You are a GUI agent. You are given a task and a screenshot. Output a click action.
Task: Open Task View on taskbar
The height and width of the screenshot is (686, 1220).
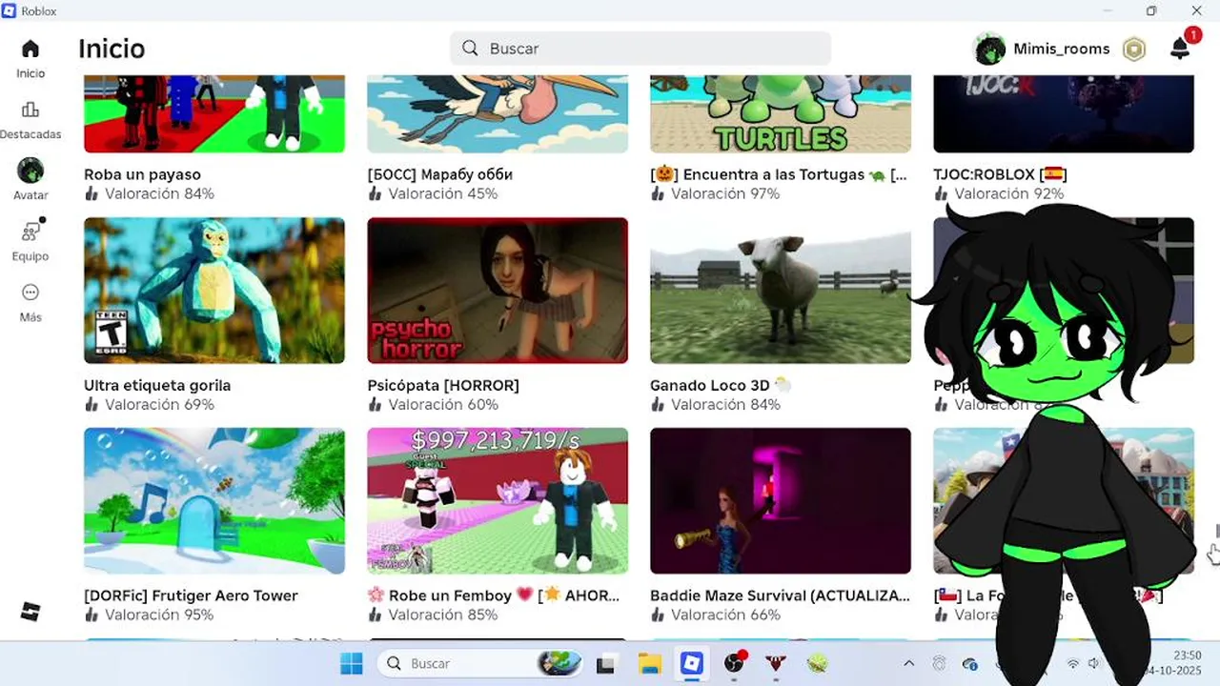point(606,663)
